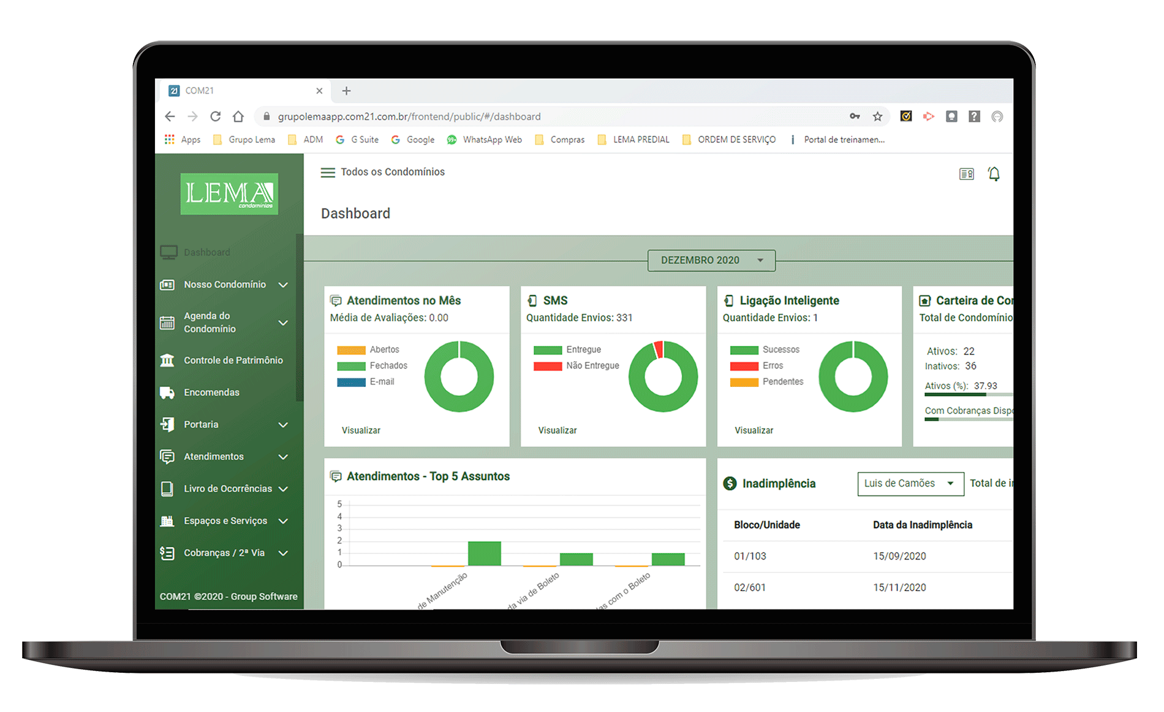Expand the Cobranças / 2ª Via chevron
1164x712 pixels.
click(x=283, y=553)
